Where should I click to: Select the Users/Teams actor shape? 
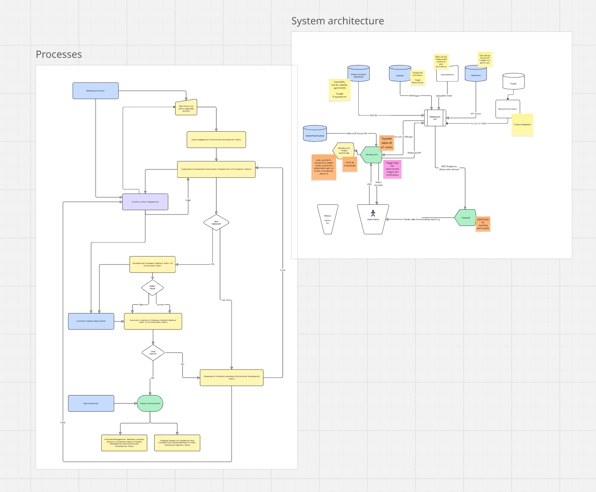pos(373,219)
